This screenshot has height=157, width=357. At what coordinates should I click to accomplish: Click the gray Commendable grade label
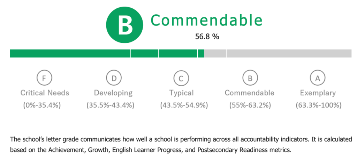(250, 93)
